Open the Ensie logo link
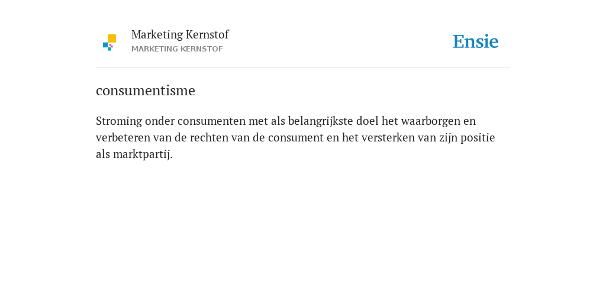The width and height of the screenshot is (606, 303). (476, 41)
